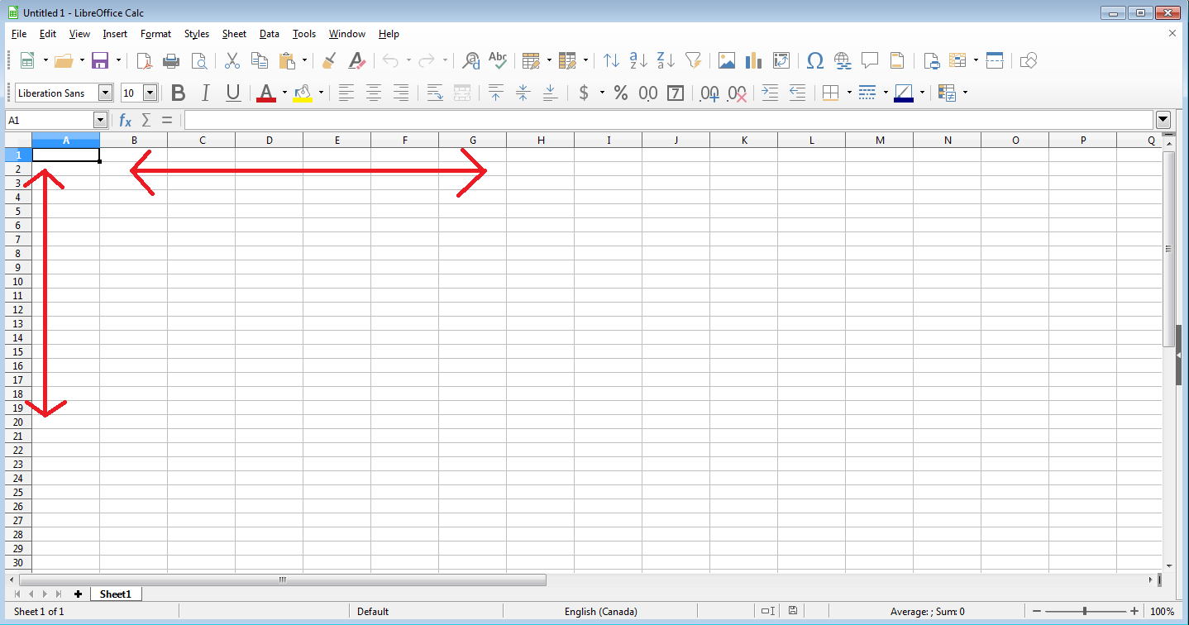Click the AutoFilter funnel icon
Image resolution: width=1189 pixels, height=625 pixels.
[693, 60]
